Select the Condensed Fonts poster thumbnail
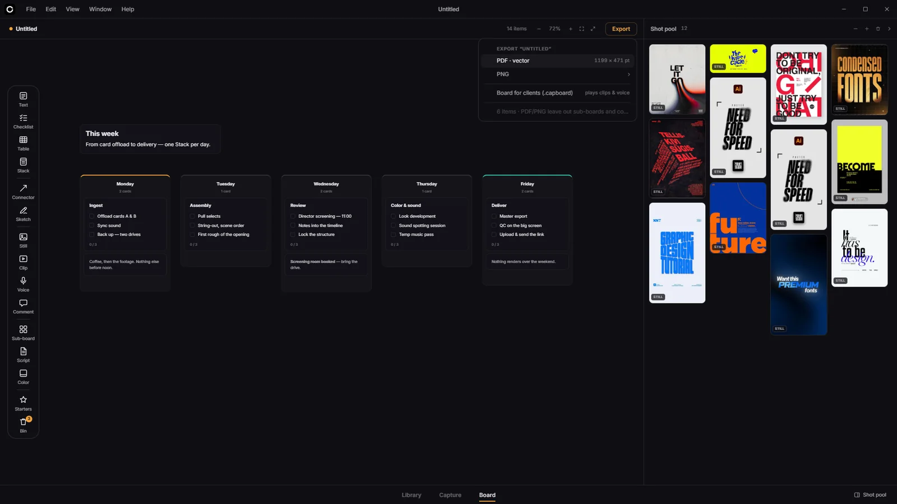 [859, 80]
